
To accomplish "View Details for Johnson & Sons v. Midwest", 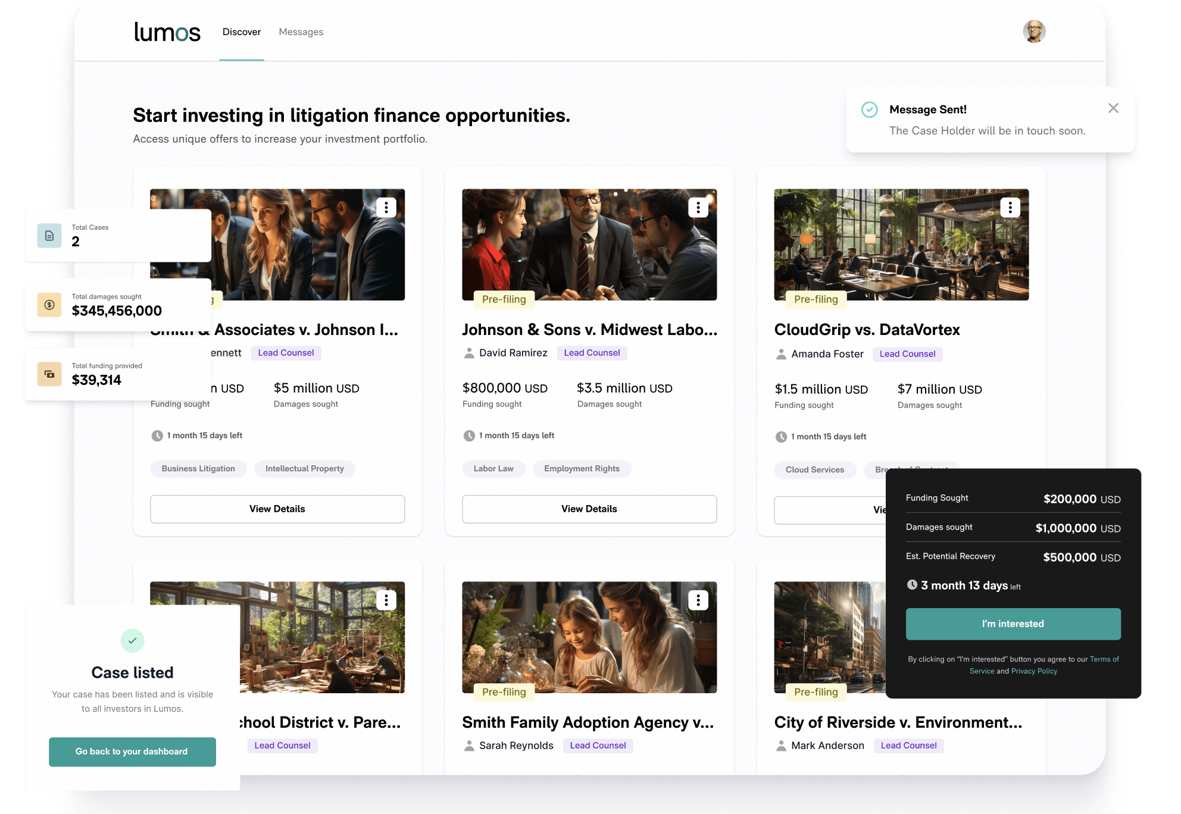I will pos(589,509).
